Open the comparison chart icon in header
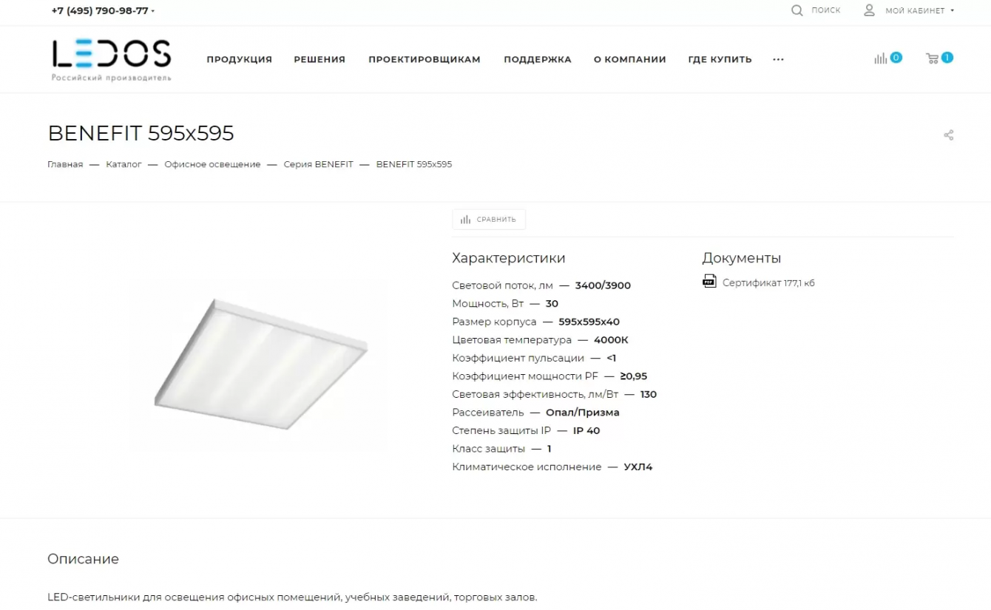This screenshot has width=991, height=610. [x=880, y=58]
